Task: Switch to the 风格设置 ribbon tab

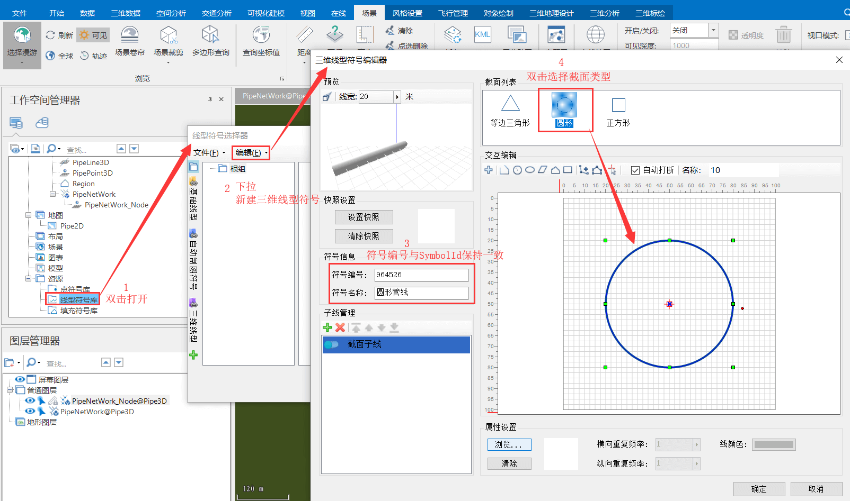Action: coord(407,13)
